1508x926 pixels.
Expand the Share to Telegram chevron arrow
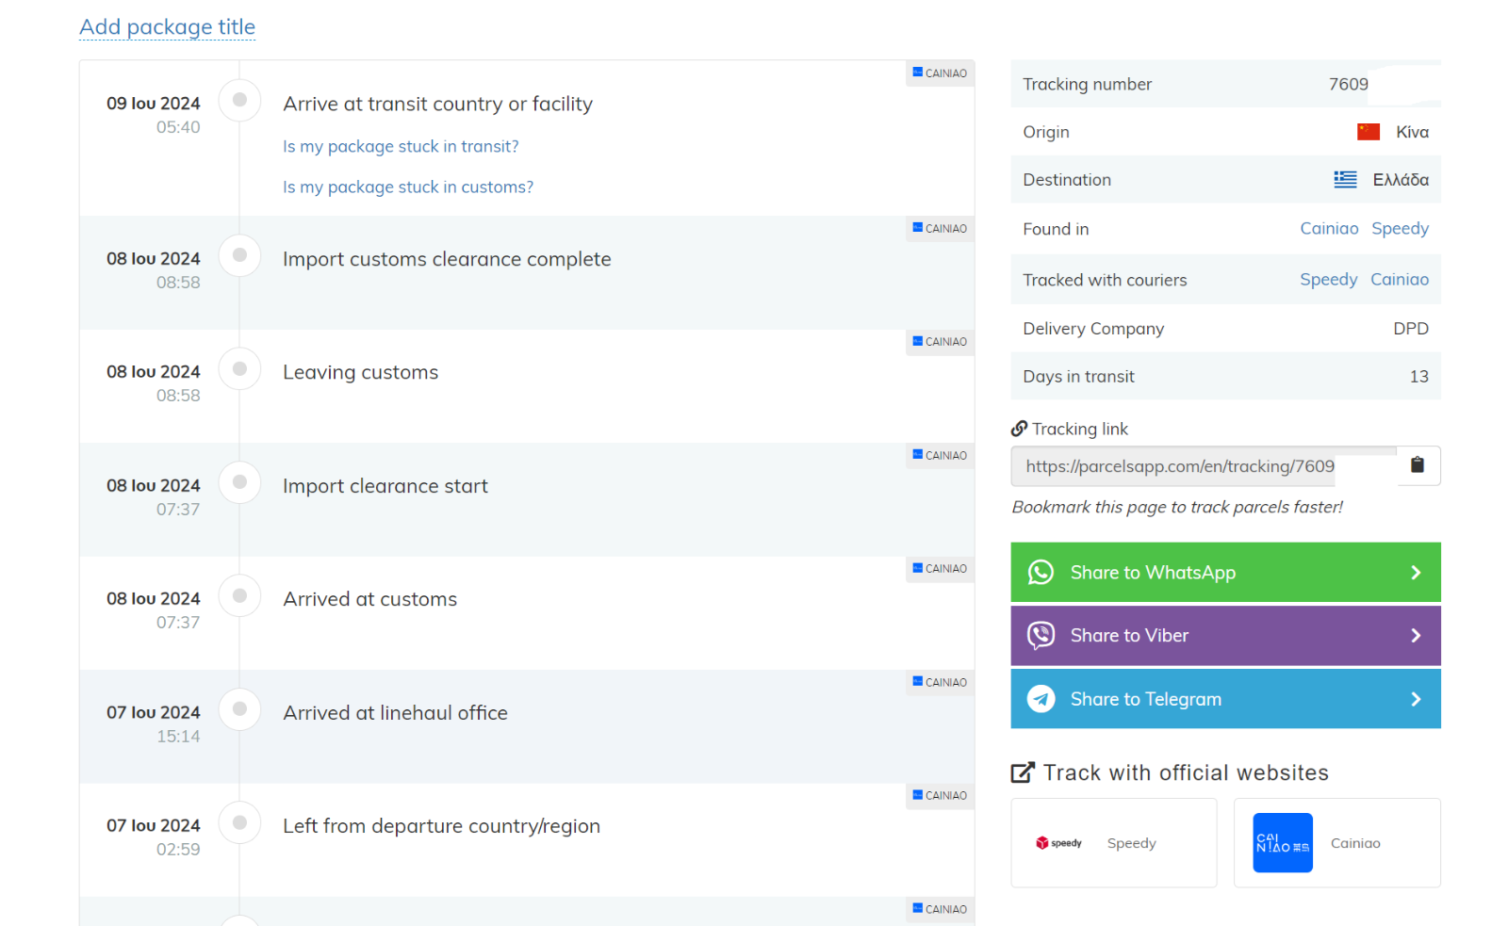(1415, 699)
